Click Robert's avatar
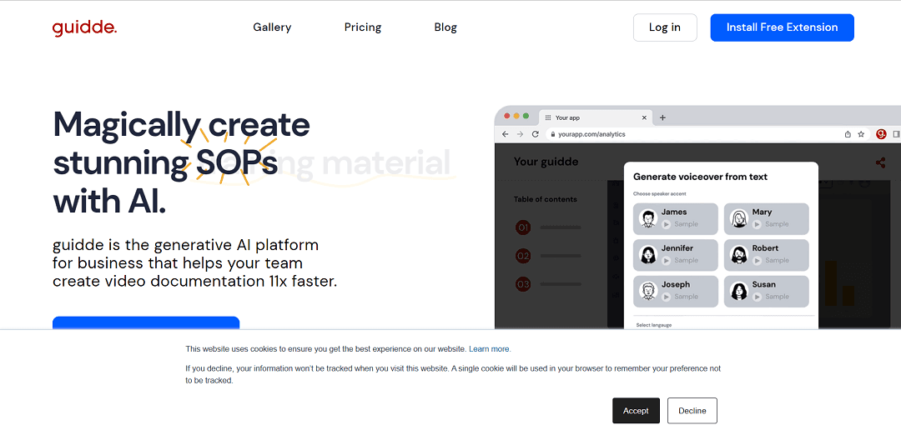This screenshot has width=901, height=435. click(739, 255)
